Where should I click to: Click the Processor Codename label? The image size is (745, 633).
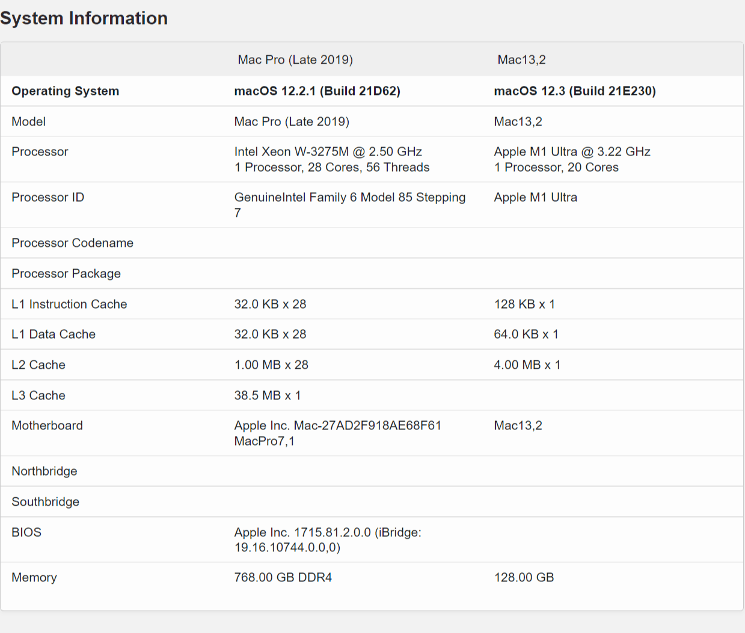(x=72, y=243)
